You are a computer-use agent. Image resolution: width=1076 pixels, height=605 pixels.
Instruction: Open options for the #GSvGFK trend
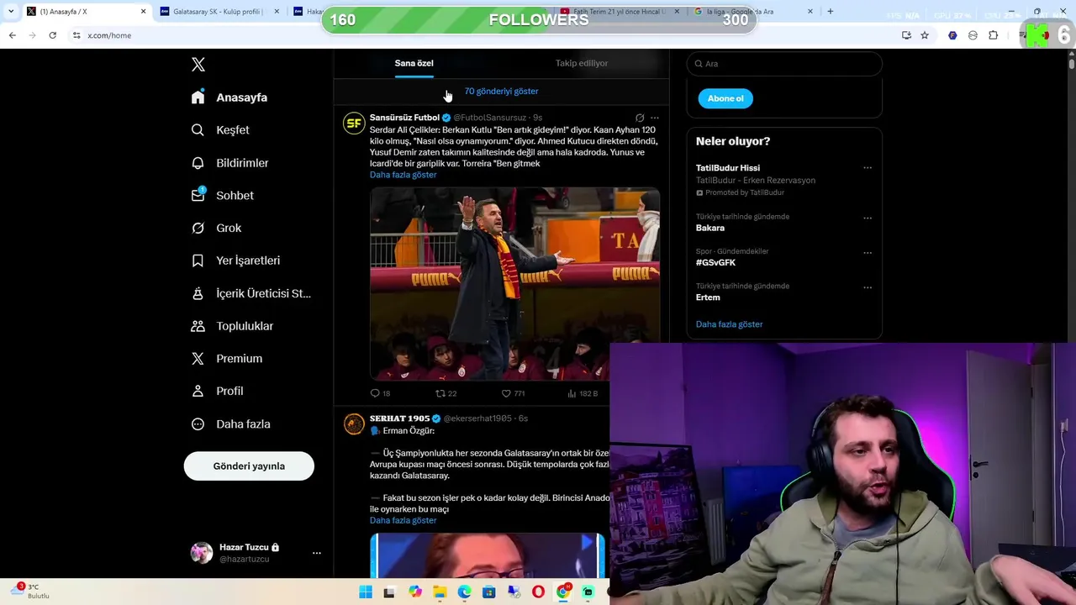click(x=868, y=253)
